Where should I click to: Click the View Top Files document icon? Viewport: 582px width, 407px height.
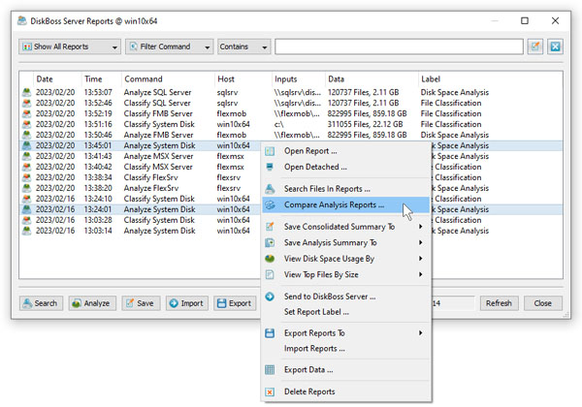click(270, 274)
